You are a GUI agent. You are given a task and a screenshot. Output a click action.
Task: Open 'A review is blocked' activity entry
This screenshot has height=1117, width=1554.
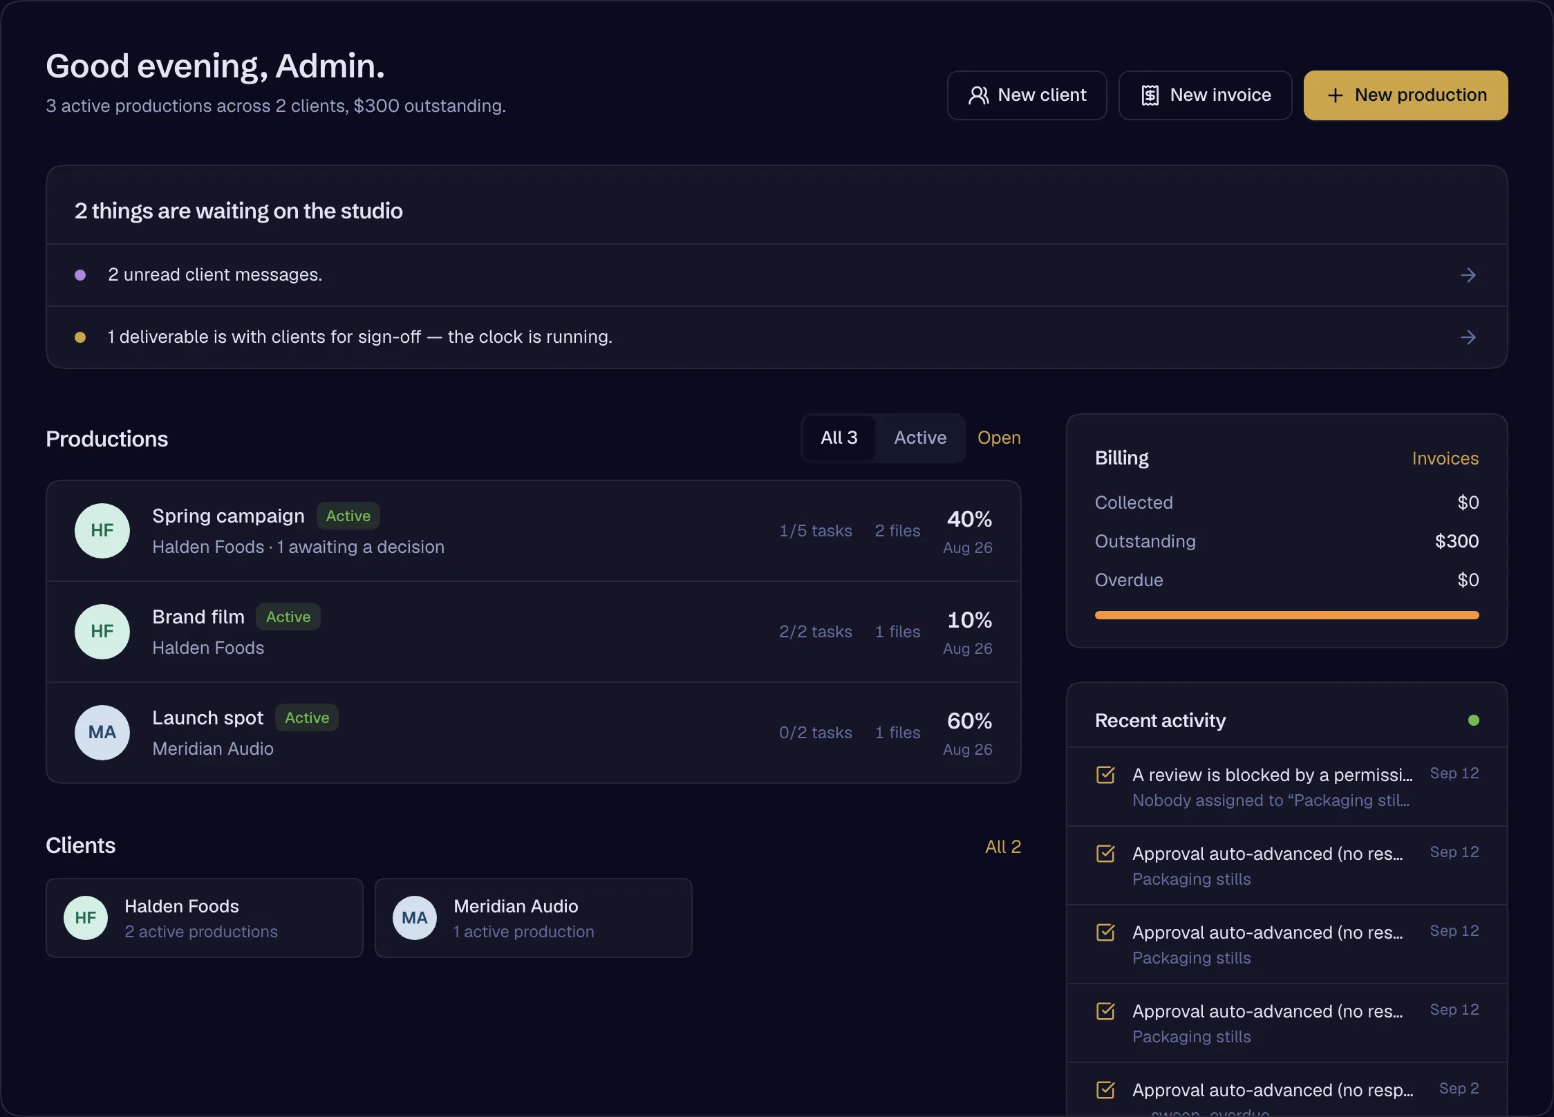(x=1286, y=787)
